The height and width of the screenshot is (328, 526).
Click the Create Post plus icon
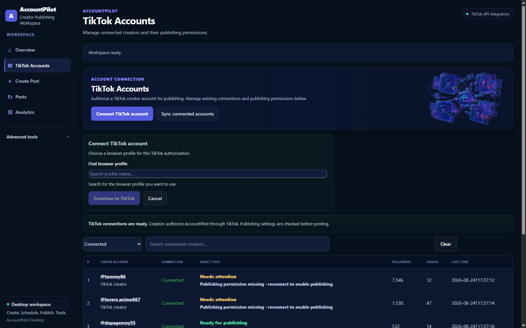pyautogui.click(x=10, y=81)
